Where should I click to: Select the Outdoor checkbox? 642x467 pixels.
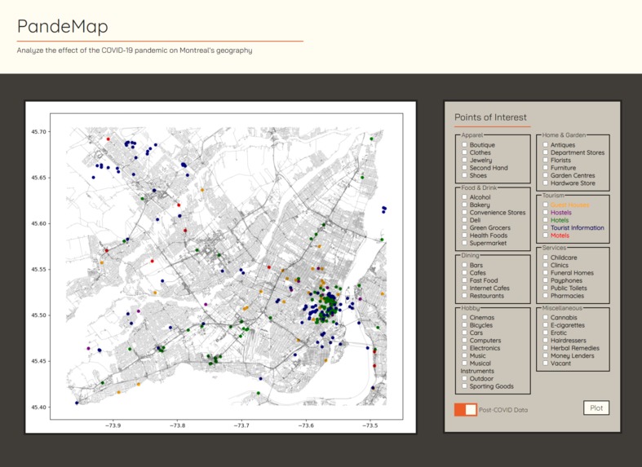coord(464,378)
